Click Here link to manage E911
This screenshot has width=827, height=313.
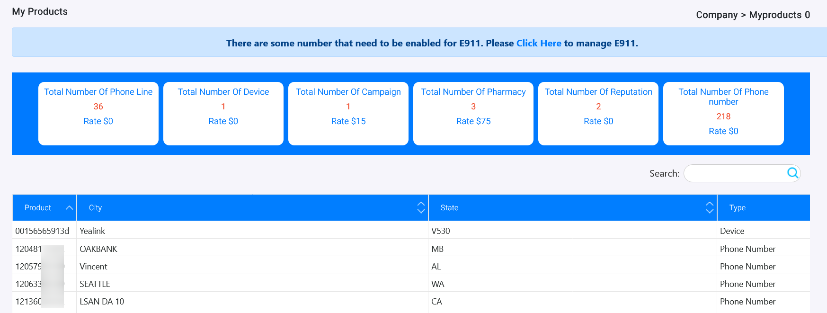[538, 43]
